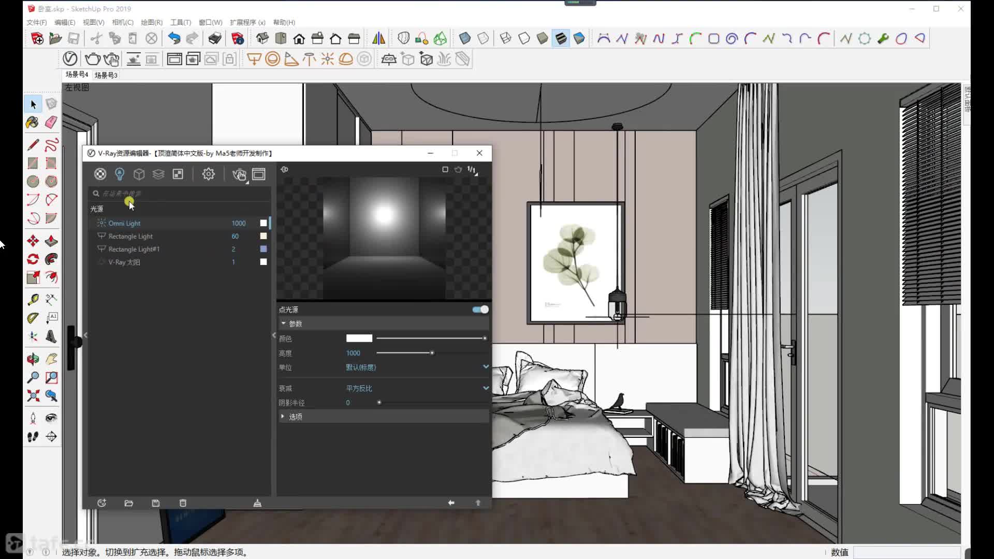Open the Render Elements layers icon
994x559 pixels.
(158, 174)
